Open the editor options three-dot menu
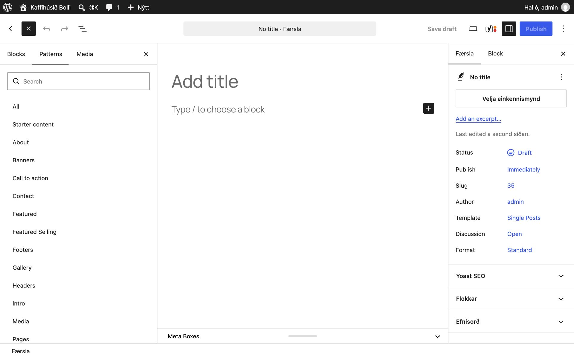The image size is (574, 358). click(563, 29)
